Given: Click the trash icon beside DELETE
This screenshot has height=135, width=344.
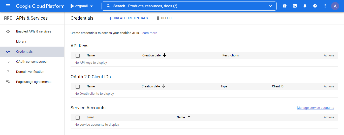Looking at the screenshot, I should coord(158,18).
